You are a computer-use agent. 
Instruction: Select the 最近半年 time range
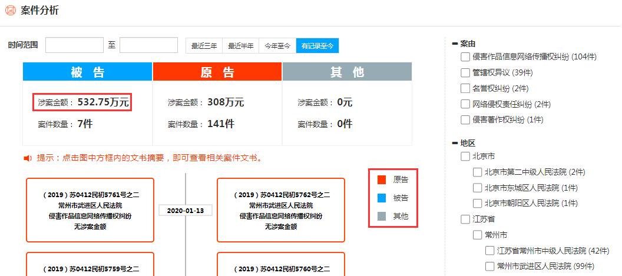[x=241, y=45]
